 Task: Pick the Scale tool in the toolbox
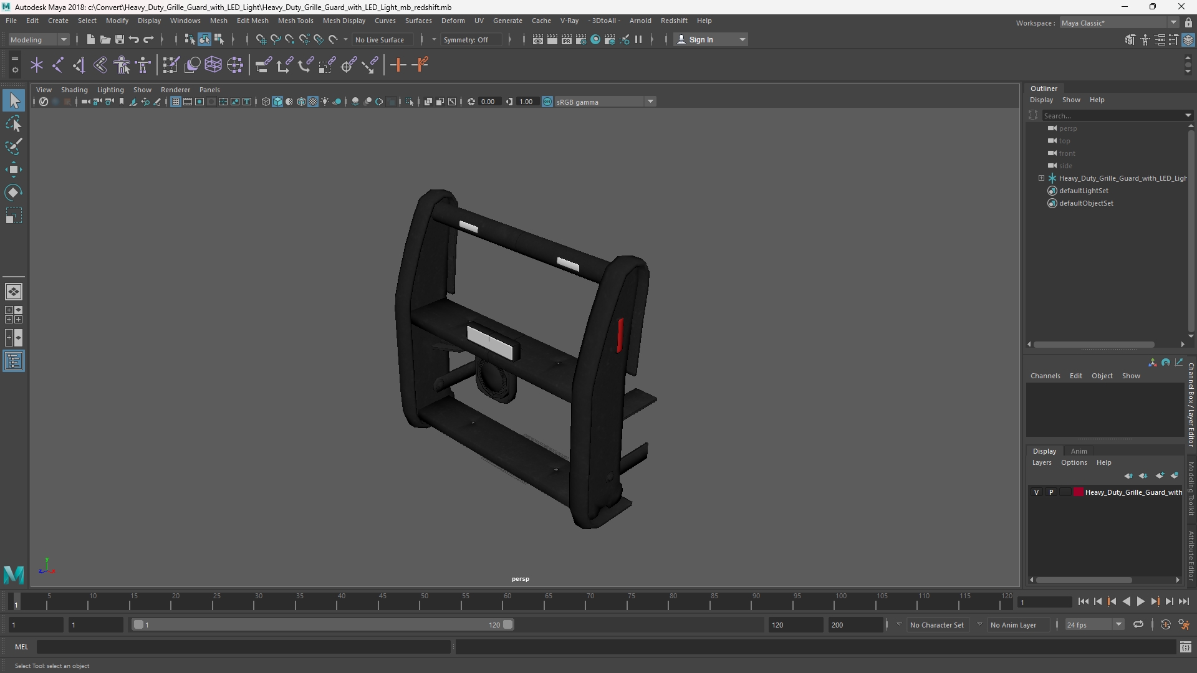click(14, 216)
